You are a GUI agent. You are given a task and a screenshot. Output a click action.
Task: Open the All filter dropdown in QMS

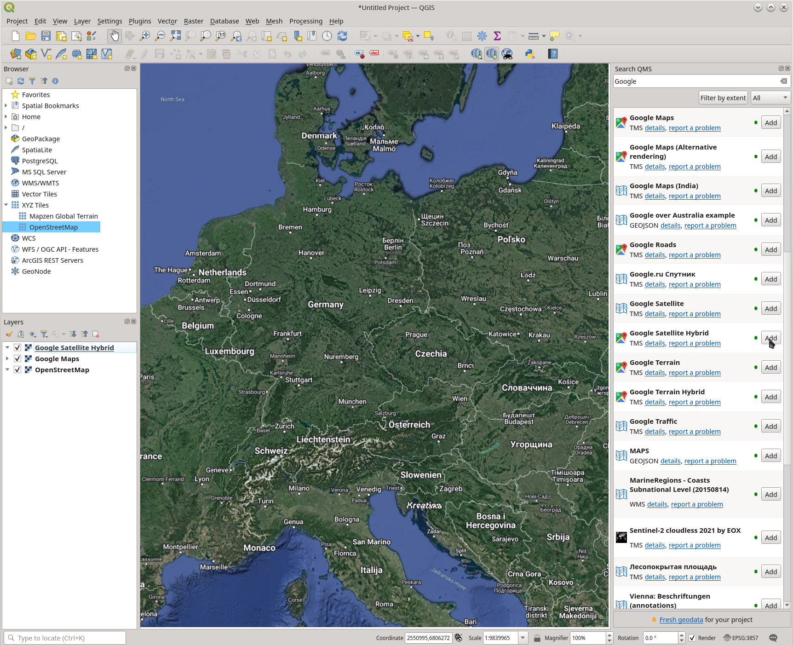tap(770, 98)
